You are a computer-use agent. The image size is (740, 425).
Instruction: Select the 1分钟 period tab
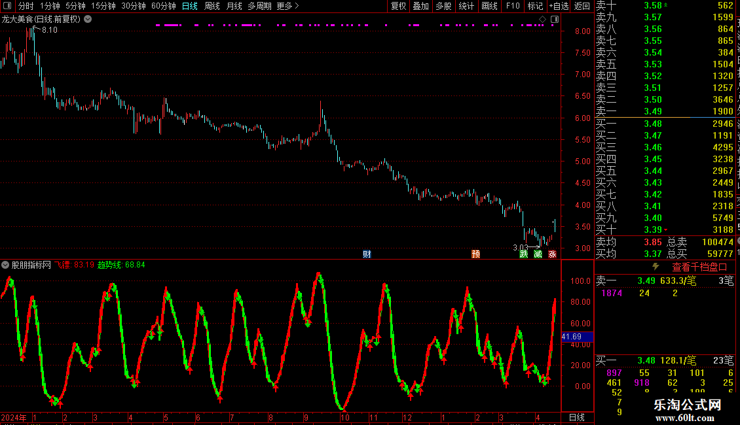50,6
